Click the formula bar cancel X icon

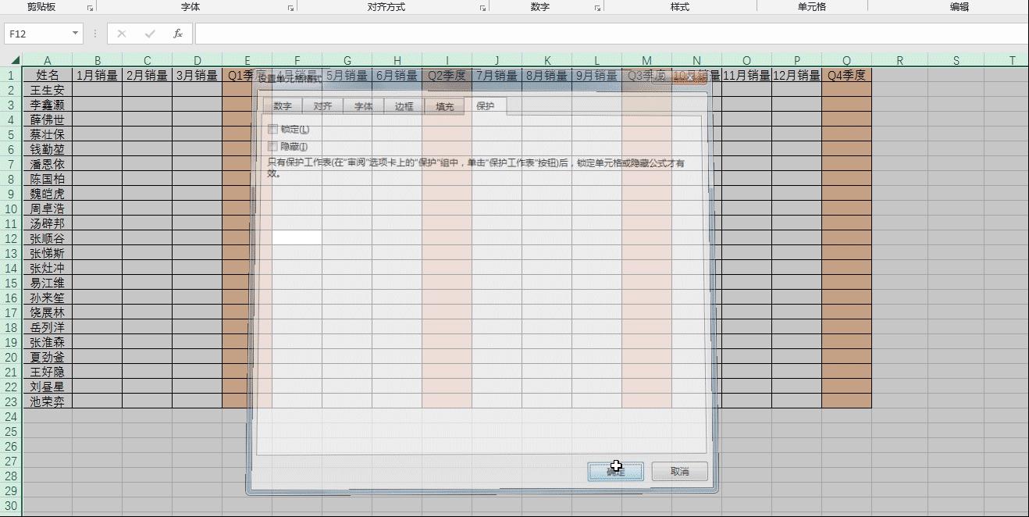click(x=121, y=34)
